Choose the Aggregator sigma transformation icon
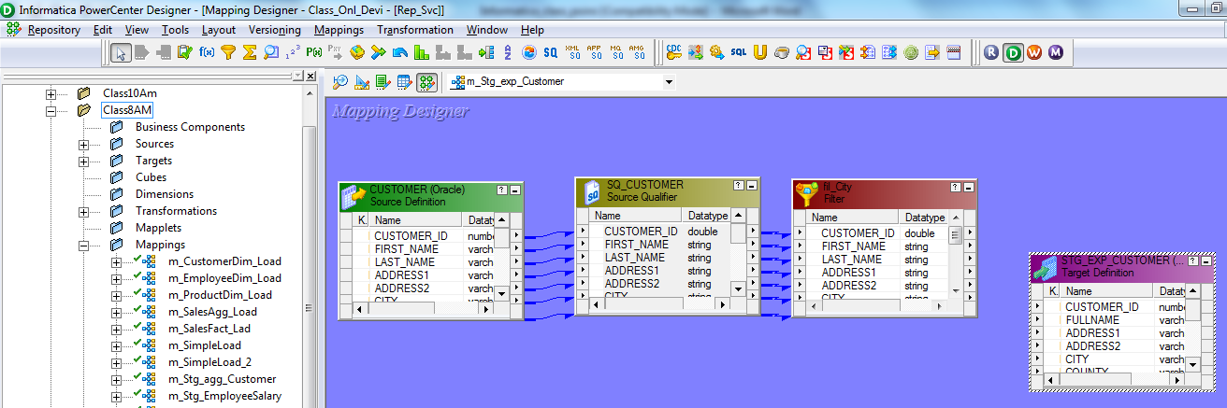 click(249, 53)
